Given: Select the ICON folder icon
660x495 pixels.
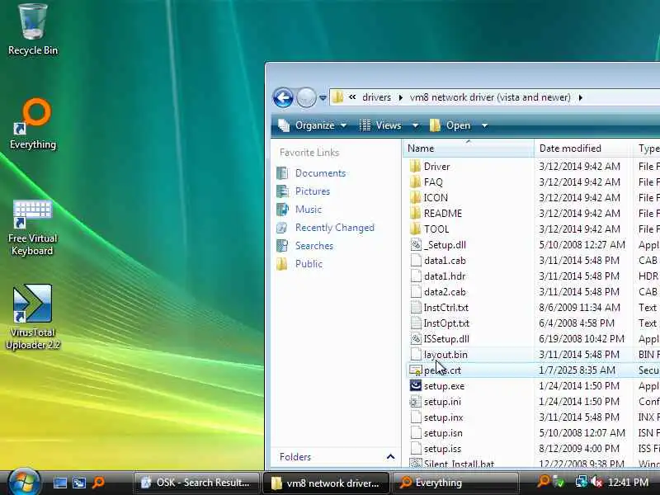Looking at the screenshot, I should click(x=416, y=197).
